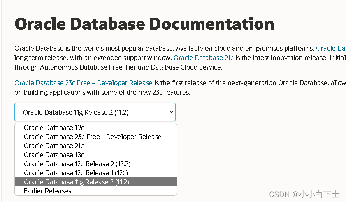Select Oracle Database 21c in dropdown list

(x=96, y=146)
